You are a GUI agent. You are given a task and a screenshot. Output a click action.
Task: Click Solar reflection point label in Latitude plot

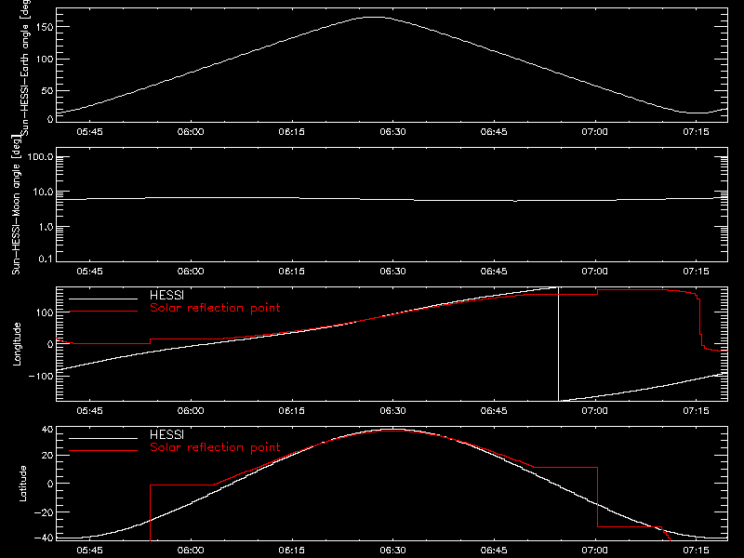215,447
